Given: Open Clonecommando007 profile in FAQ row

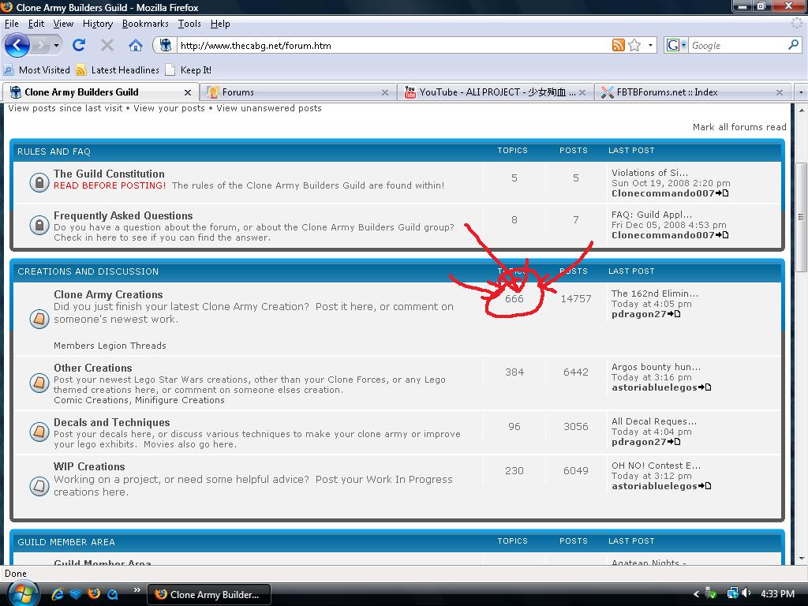Looking at the screenshot, I should [x=663, y=235].
